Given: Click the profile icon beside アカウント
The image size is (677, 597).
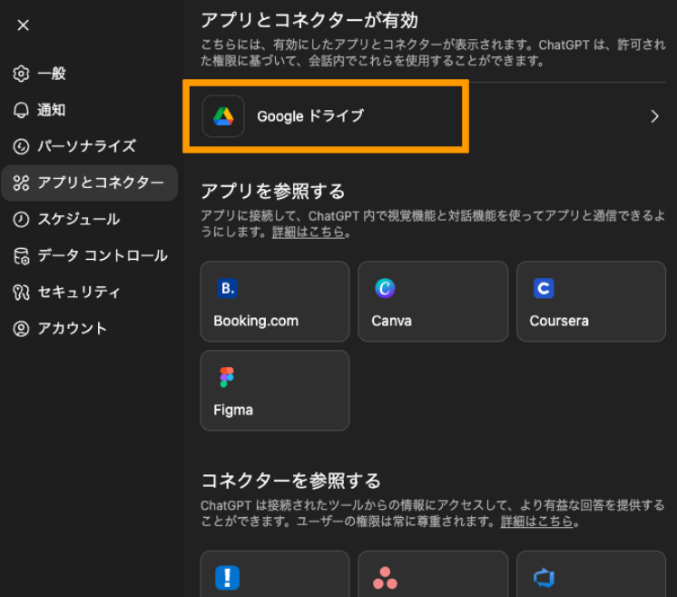Looking at the screenshot, I should tap(21, 329).
